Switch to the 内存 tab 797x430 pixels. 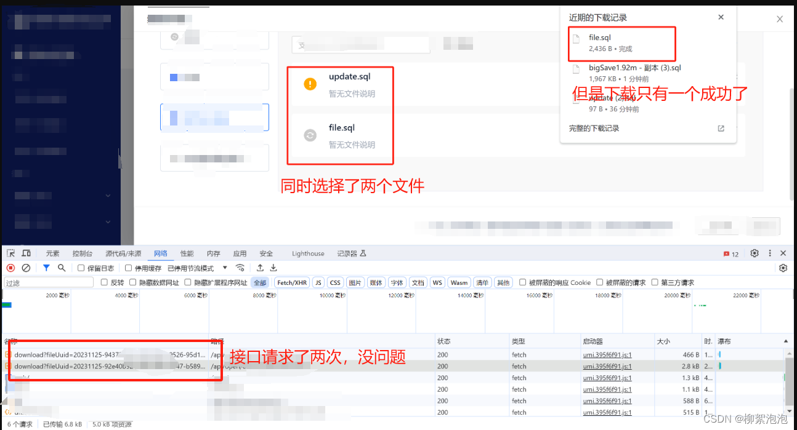(214, 253)
